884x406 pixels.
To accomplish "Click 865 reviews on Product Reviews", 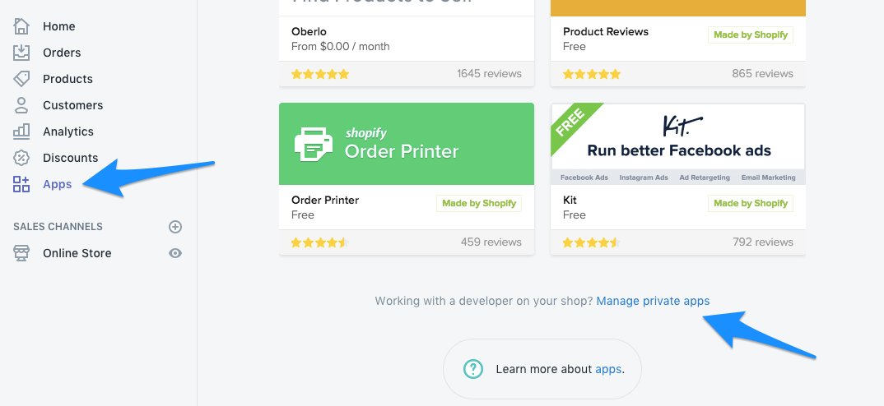I will [762, 74].
